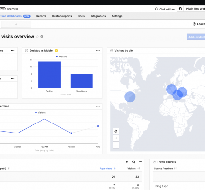Viewport: 205px width, 190px height.
Task: Open options menu of second left partial widget
Action: click(x=13, y=78)
